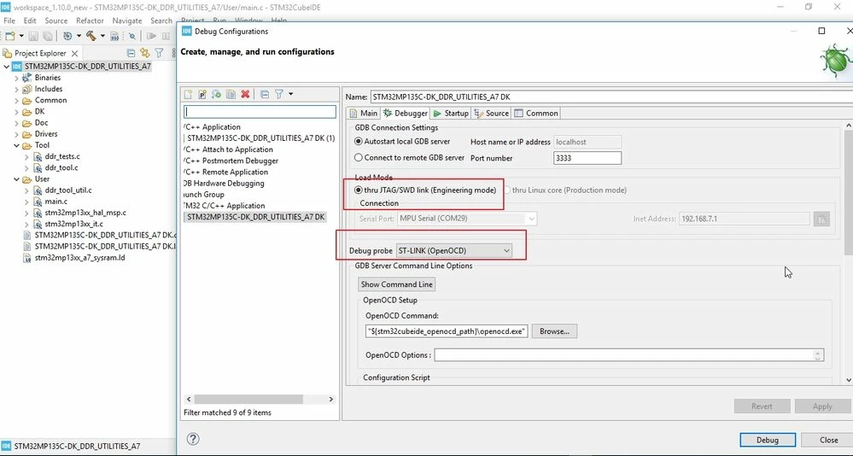Switch to the Source tab
Image resolution: width=853 pixels, height=456 pixels.
pyautogui.click(x=491, y=114)
